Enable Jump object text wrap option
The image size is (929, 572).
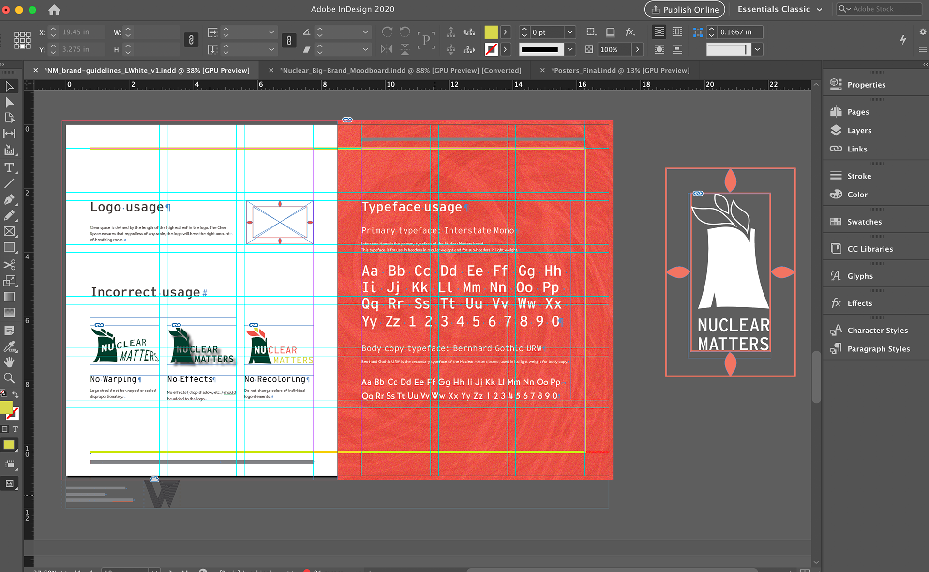coord(677,49)
